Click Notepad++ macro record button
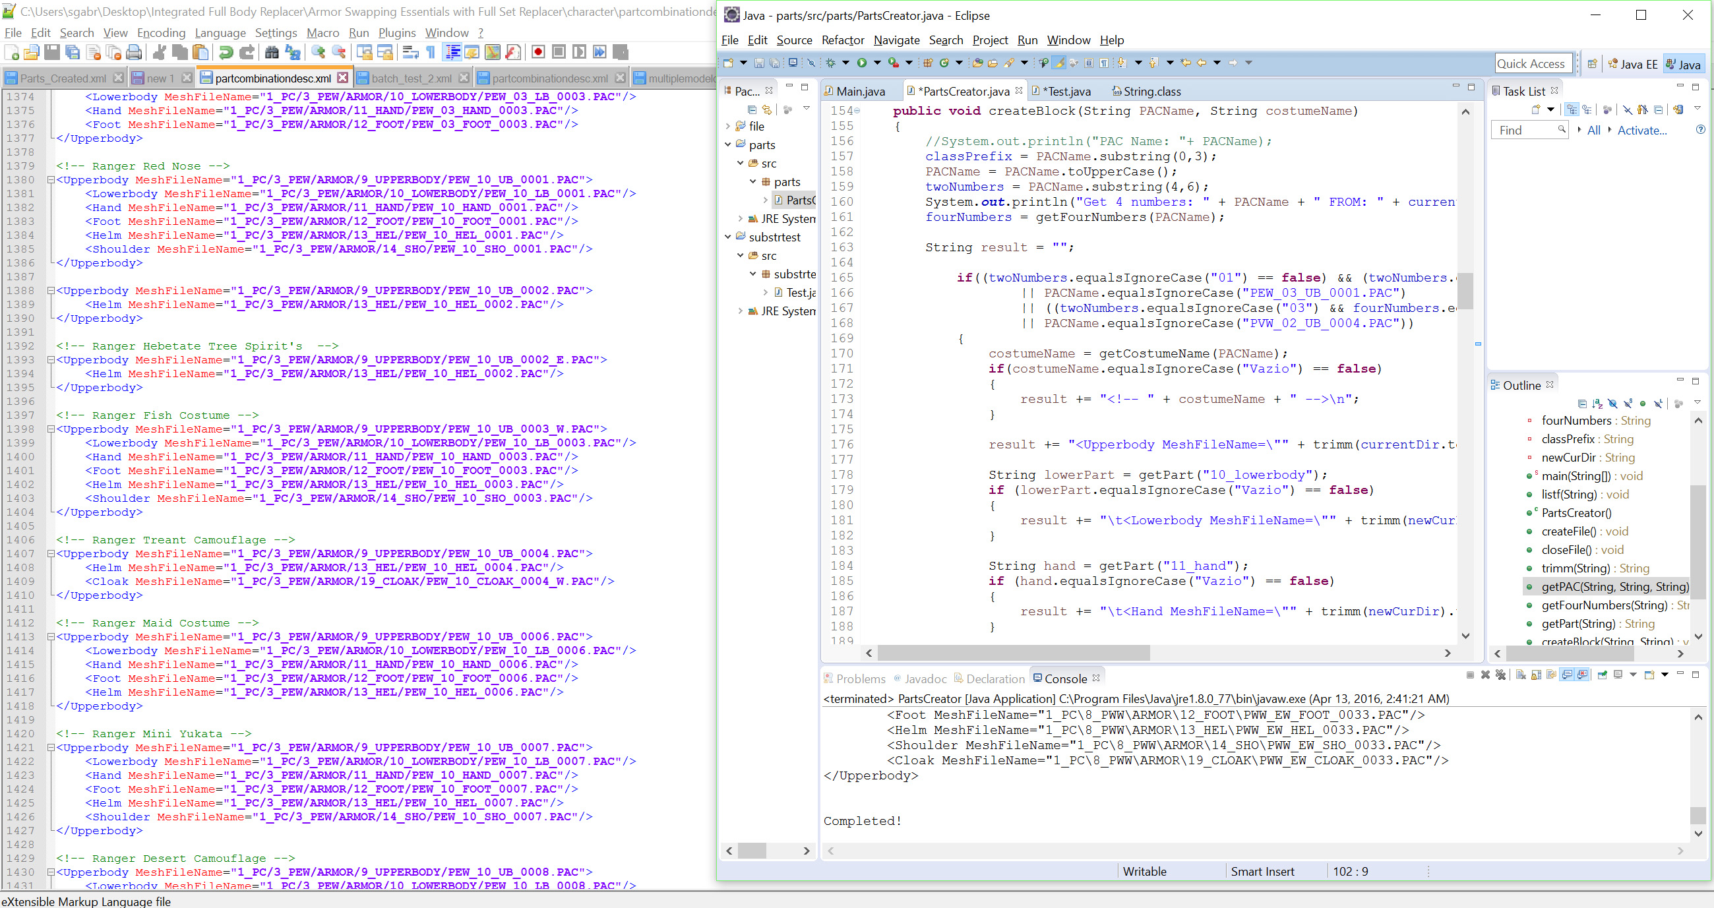Screen dimensions: 1714x908 click(538, 52)
